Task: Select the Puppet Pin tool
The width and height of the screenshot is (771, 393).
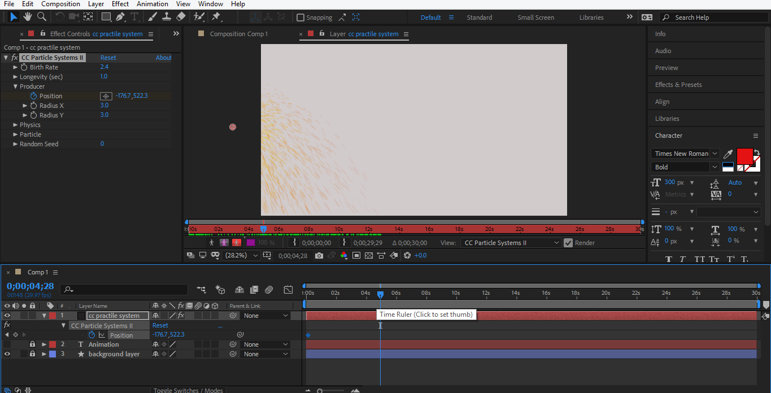Action: point(216,17)
